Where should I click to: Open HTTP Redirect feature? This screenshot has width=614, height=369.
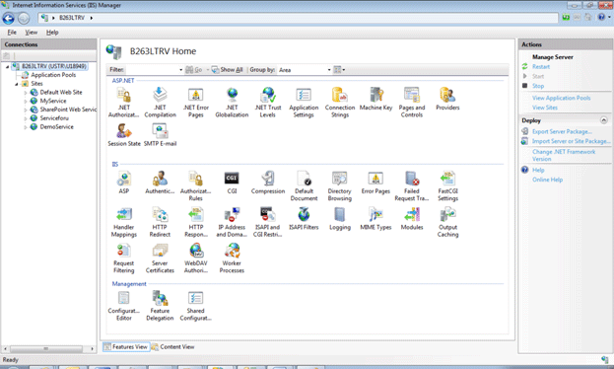[x=160, y=222]
